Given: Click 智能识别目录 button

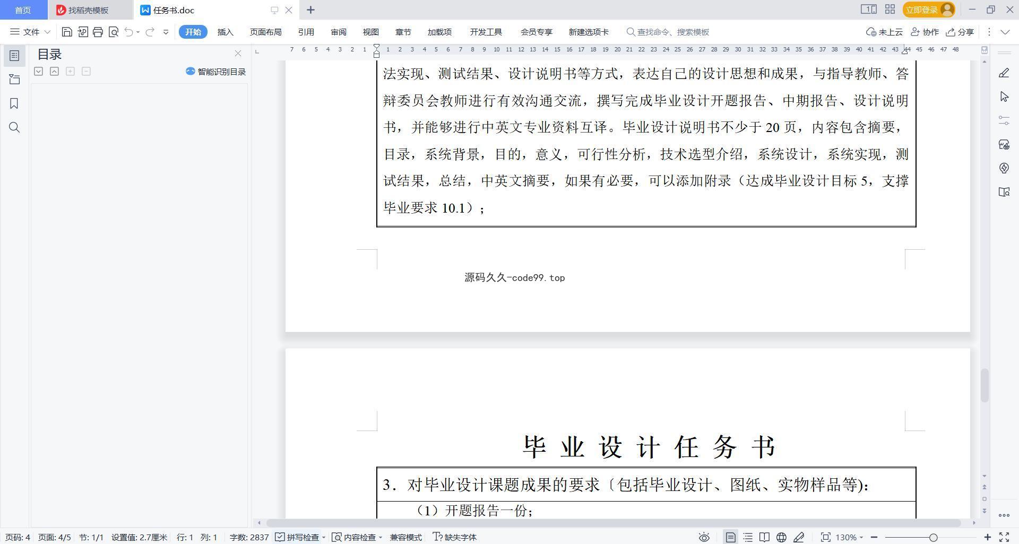Looking at the screenshot, I should pyautogui.click(x=215, y=72).
